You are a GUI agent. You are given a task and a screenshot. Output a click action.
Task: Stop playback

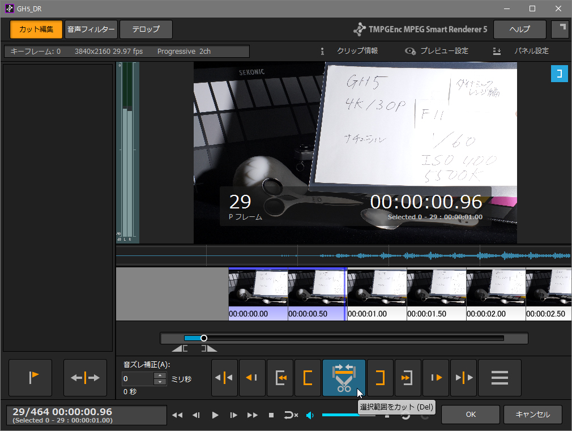point(271,415)
